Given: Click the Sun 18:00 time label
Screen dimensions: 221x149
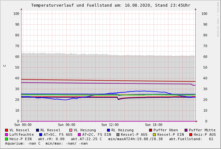Looking at the screenshot, I should [154, 125].
